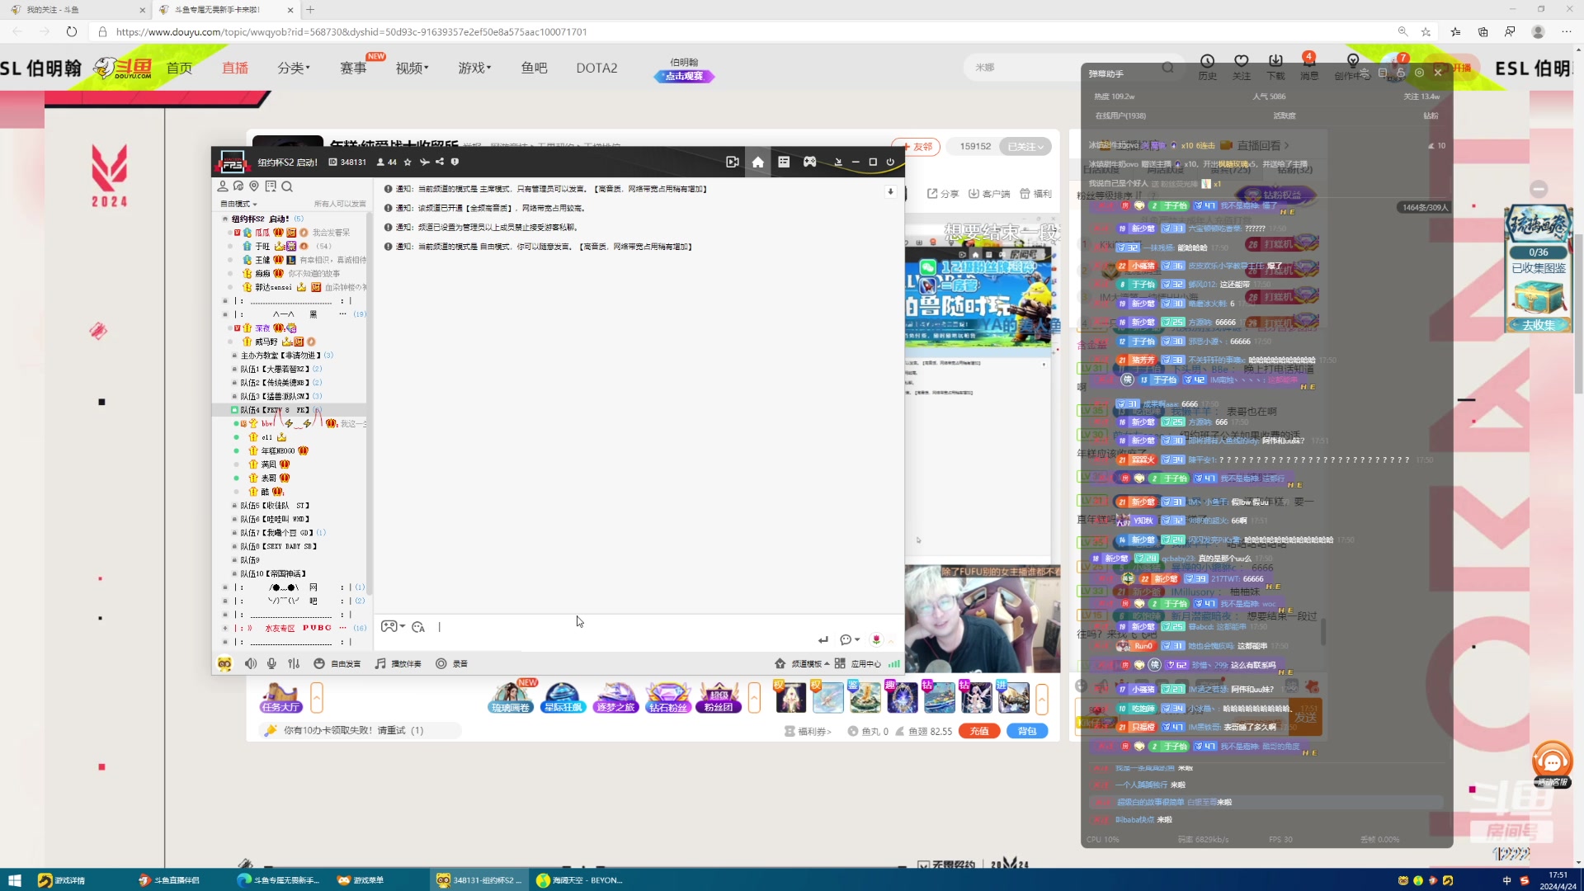
Task: Click the owl mascot icon in YY bottom bar
Action: [x=224, y=663]
